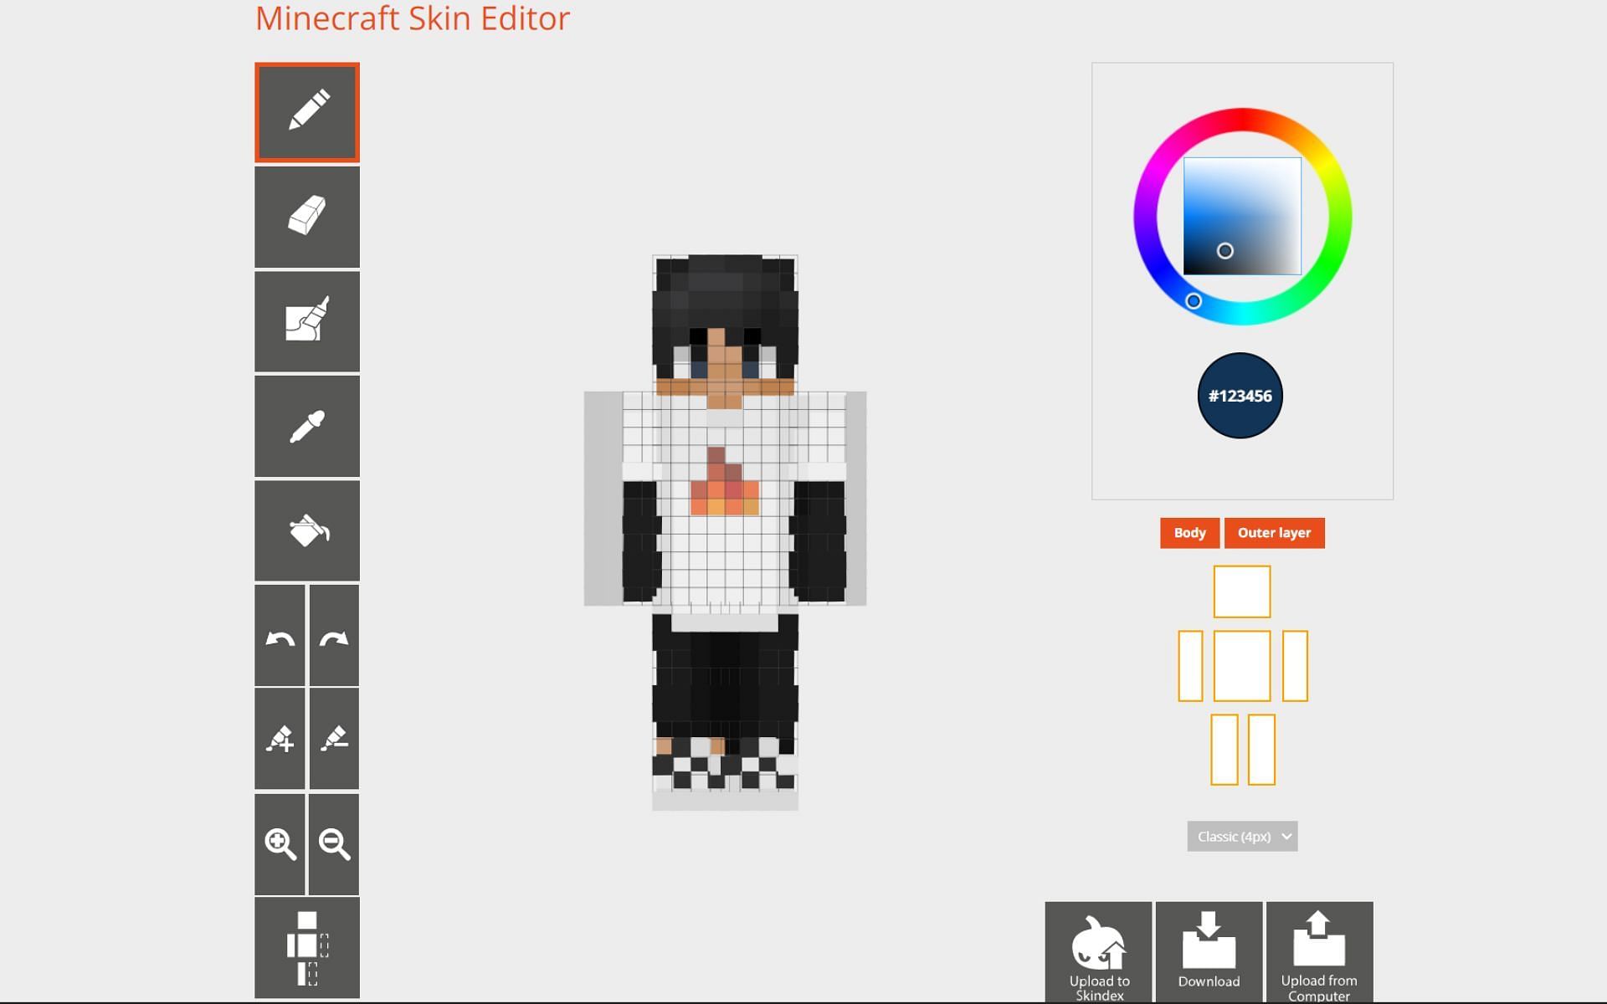Expand the Classic skin type dropdown
The height and width of the screenshot is (1004, 1607).
click(x=1241, y=835)
